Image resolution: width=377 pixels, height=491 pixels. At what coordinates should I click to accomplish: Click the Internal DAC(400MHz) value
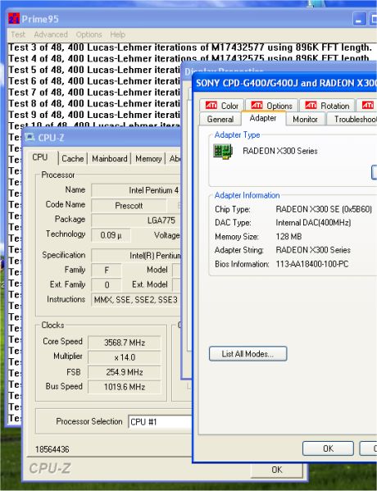(x=313, y=223)
